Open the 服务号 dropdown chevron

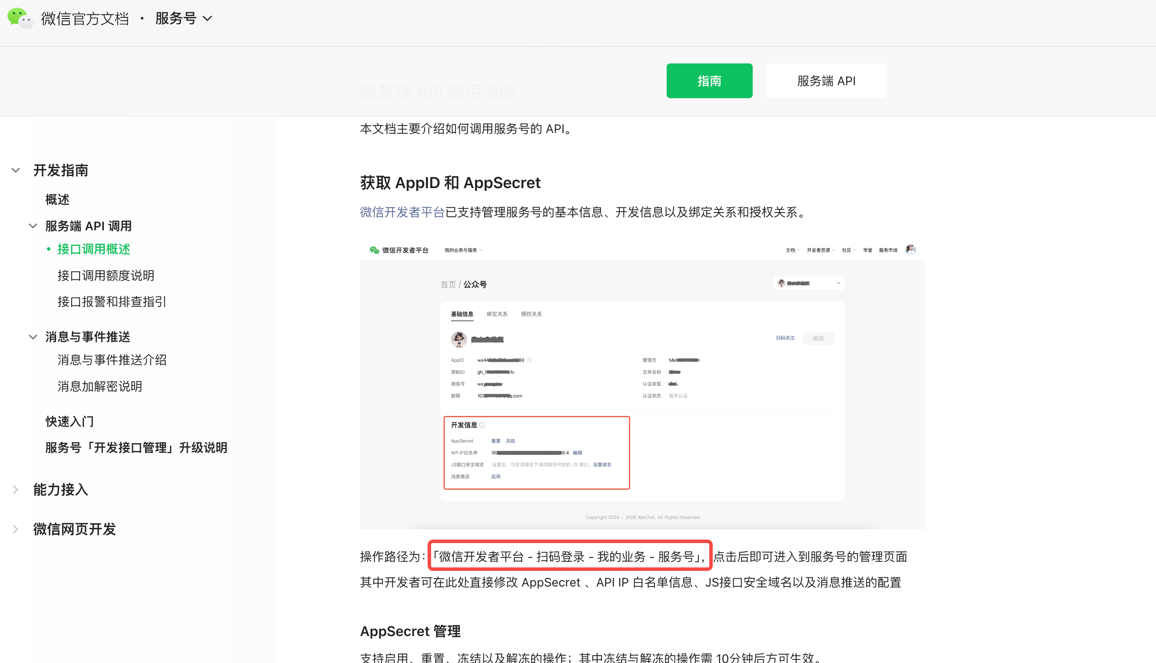[x=208, y=19]
